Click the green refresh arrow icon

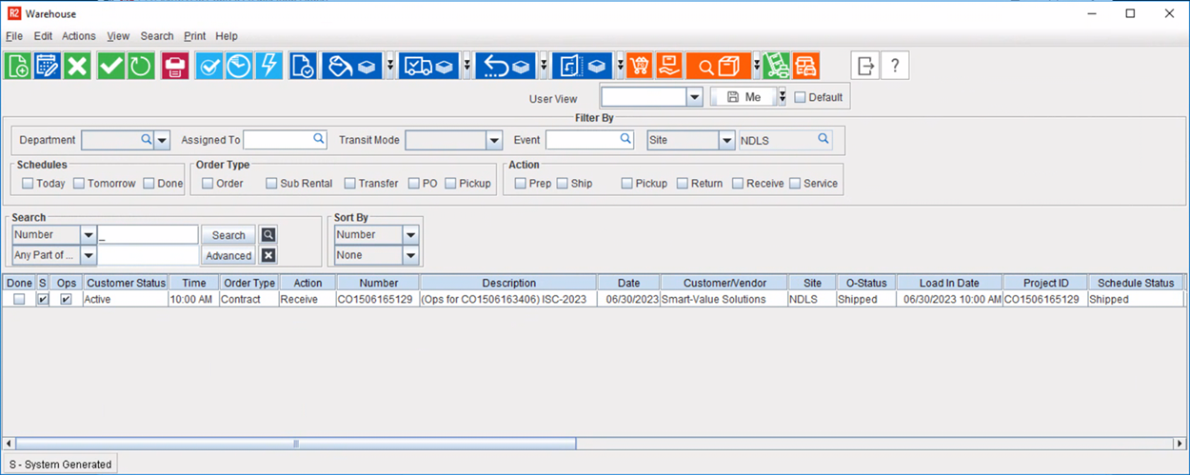(141, 66)
